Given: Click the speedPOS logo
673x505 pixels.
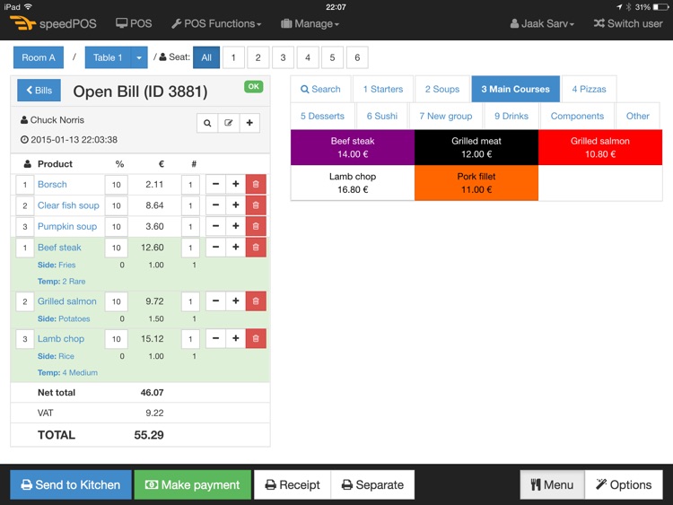Looking at the screenshot, I should pyautogui.click(x=53, y=23).
